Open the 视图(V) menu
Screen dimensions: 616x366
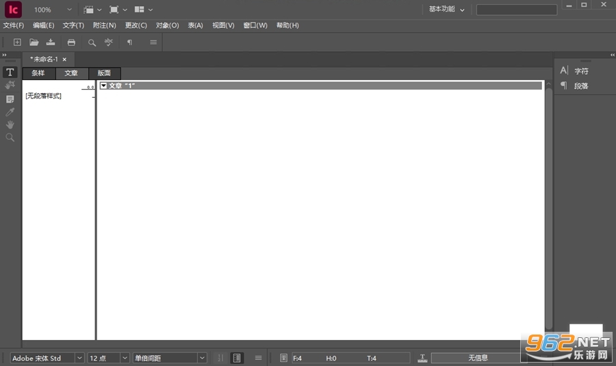point(223,25)
